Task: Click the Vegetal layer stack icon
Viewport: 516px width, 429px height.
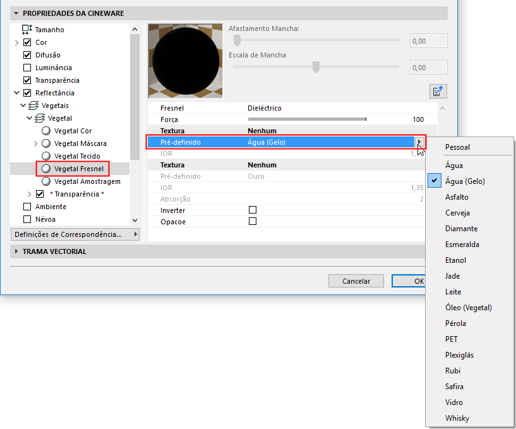Action: [40, 118]
